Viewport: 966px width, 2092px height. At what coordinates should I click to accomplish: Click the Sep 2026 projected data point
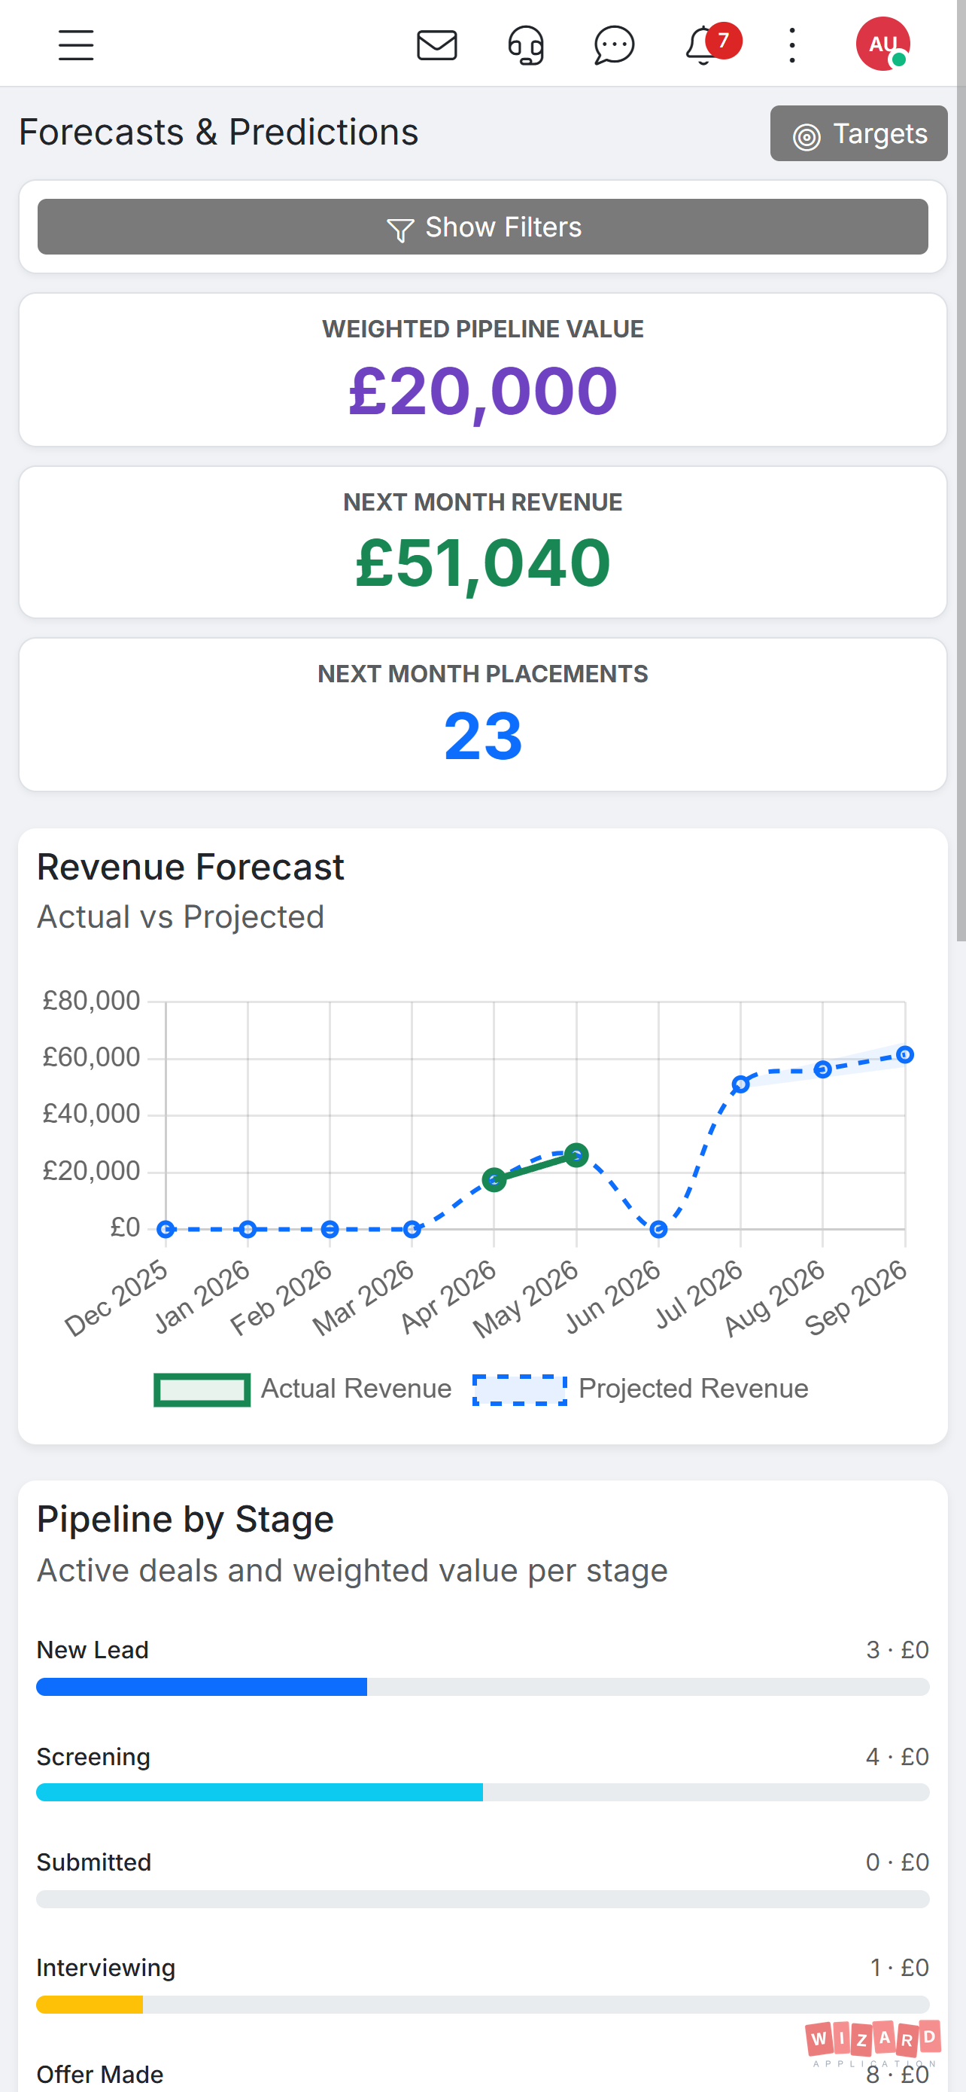[x=905, y=1055]
